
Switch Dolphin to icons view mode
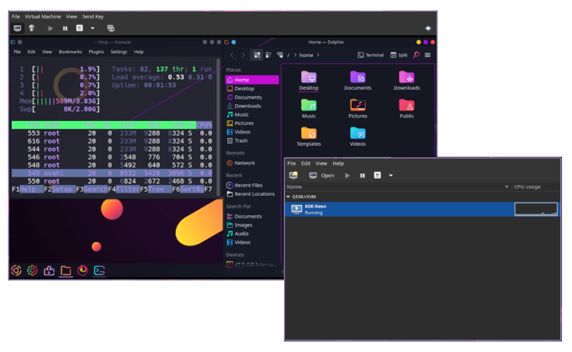pyautogui.click(x=257, y=55)
